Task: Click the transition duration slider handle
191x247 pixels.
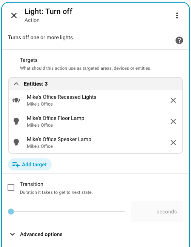Action: coord(11,212)
